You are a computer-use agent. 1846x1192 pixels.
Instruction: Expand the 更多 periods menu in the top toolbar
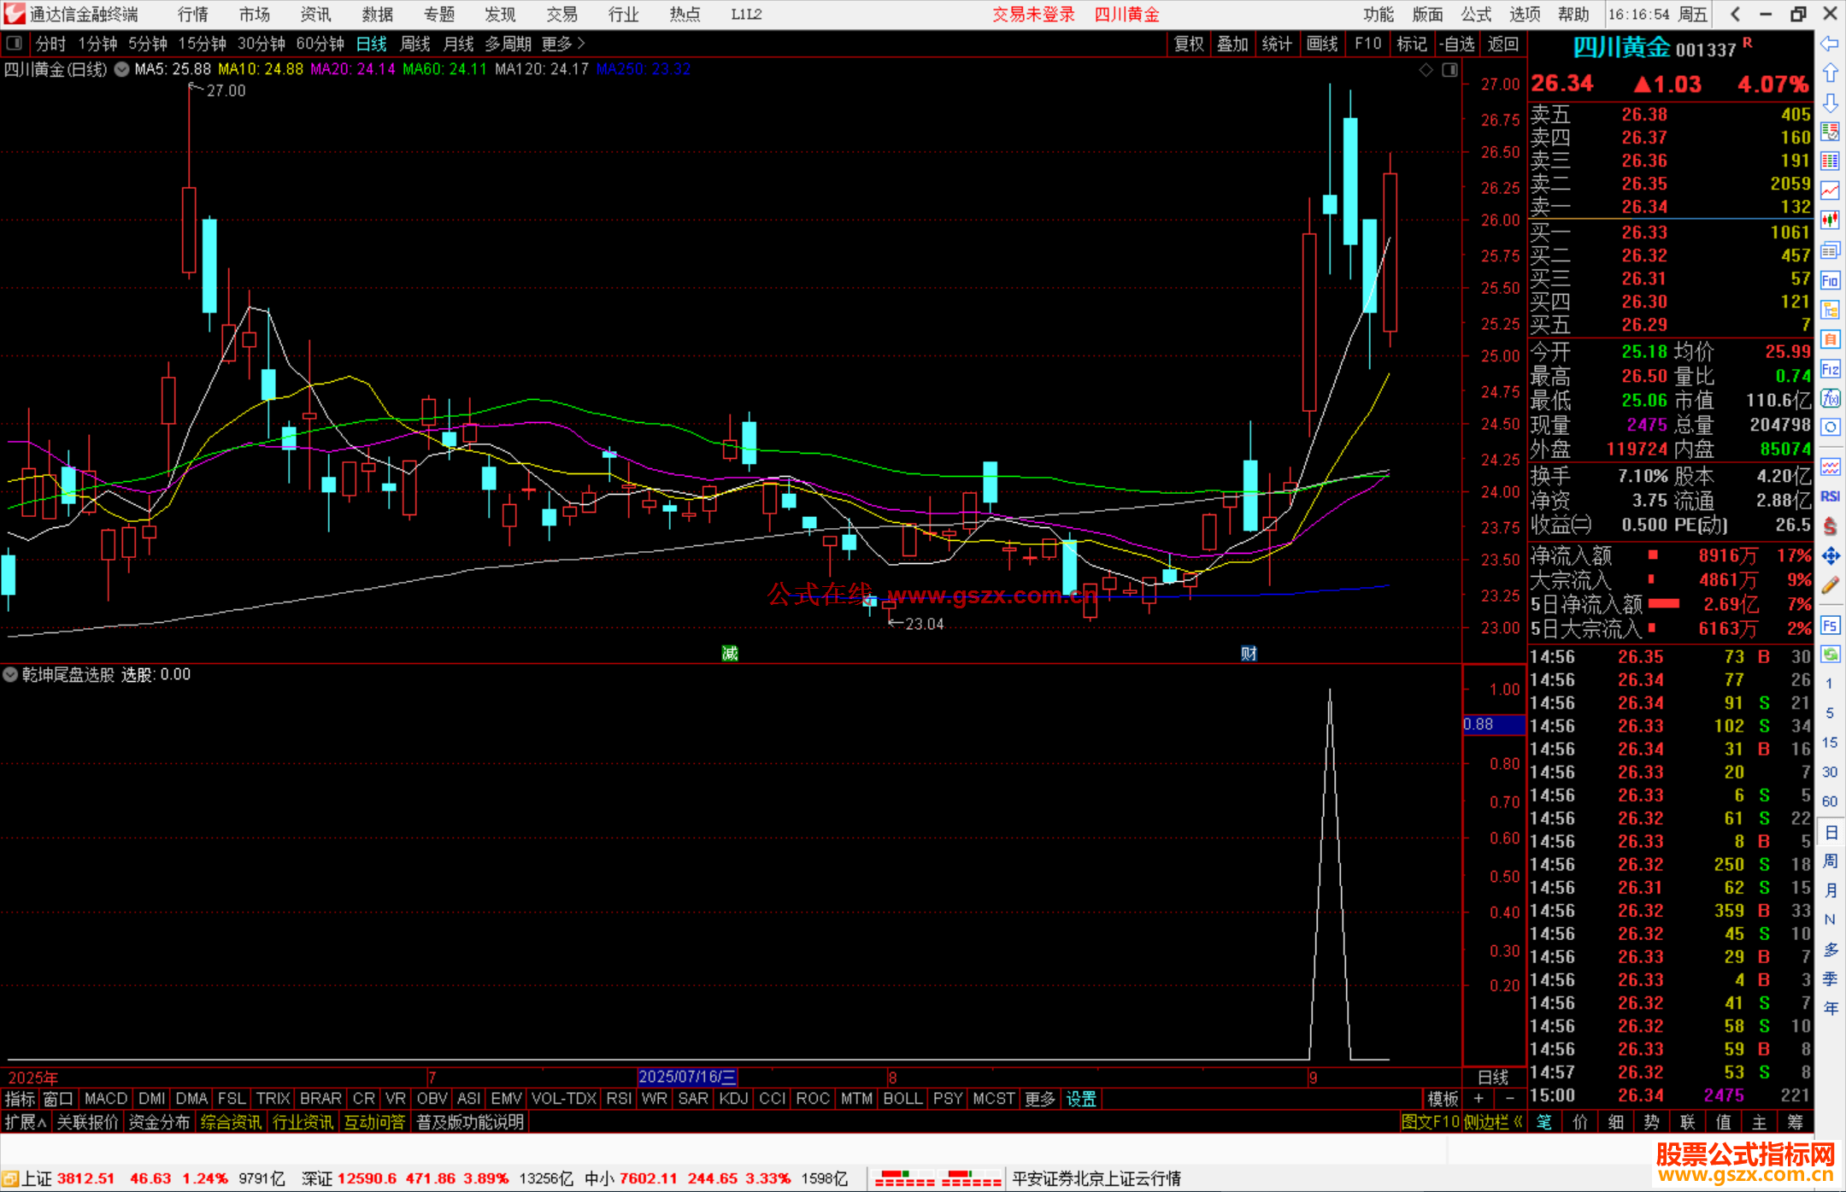(x=563, y=44)
